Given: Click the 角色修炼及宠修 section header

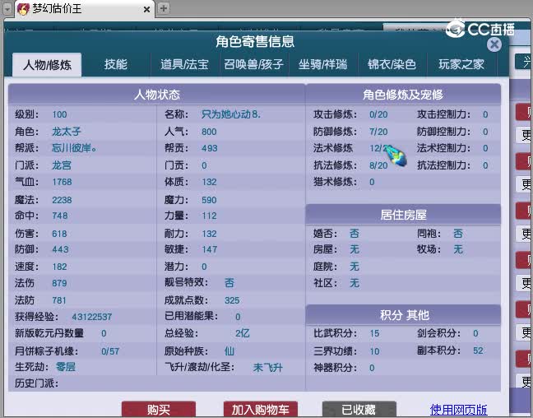Looking at the screenshot, I should [x=403, y=94].
